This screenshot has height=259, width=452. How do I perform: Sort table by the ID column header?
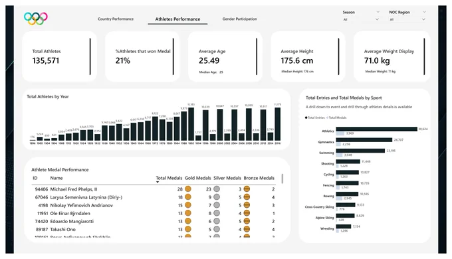pos(35,178)
